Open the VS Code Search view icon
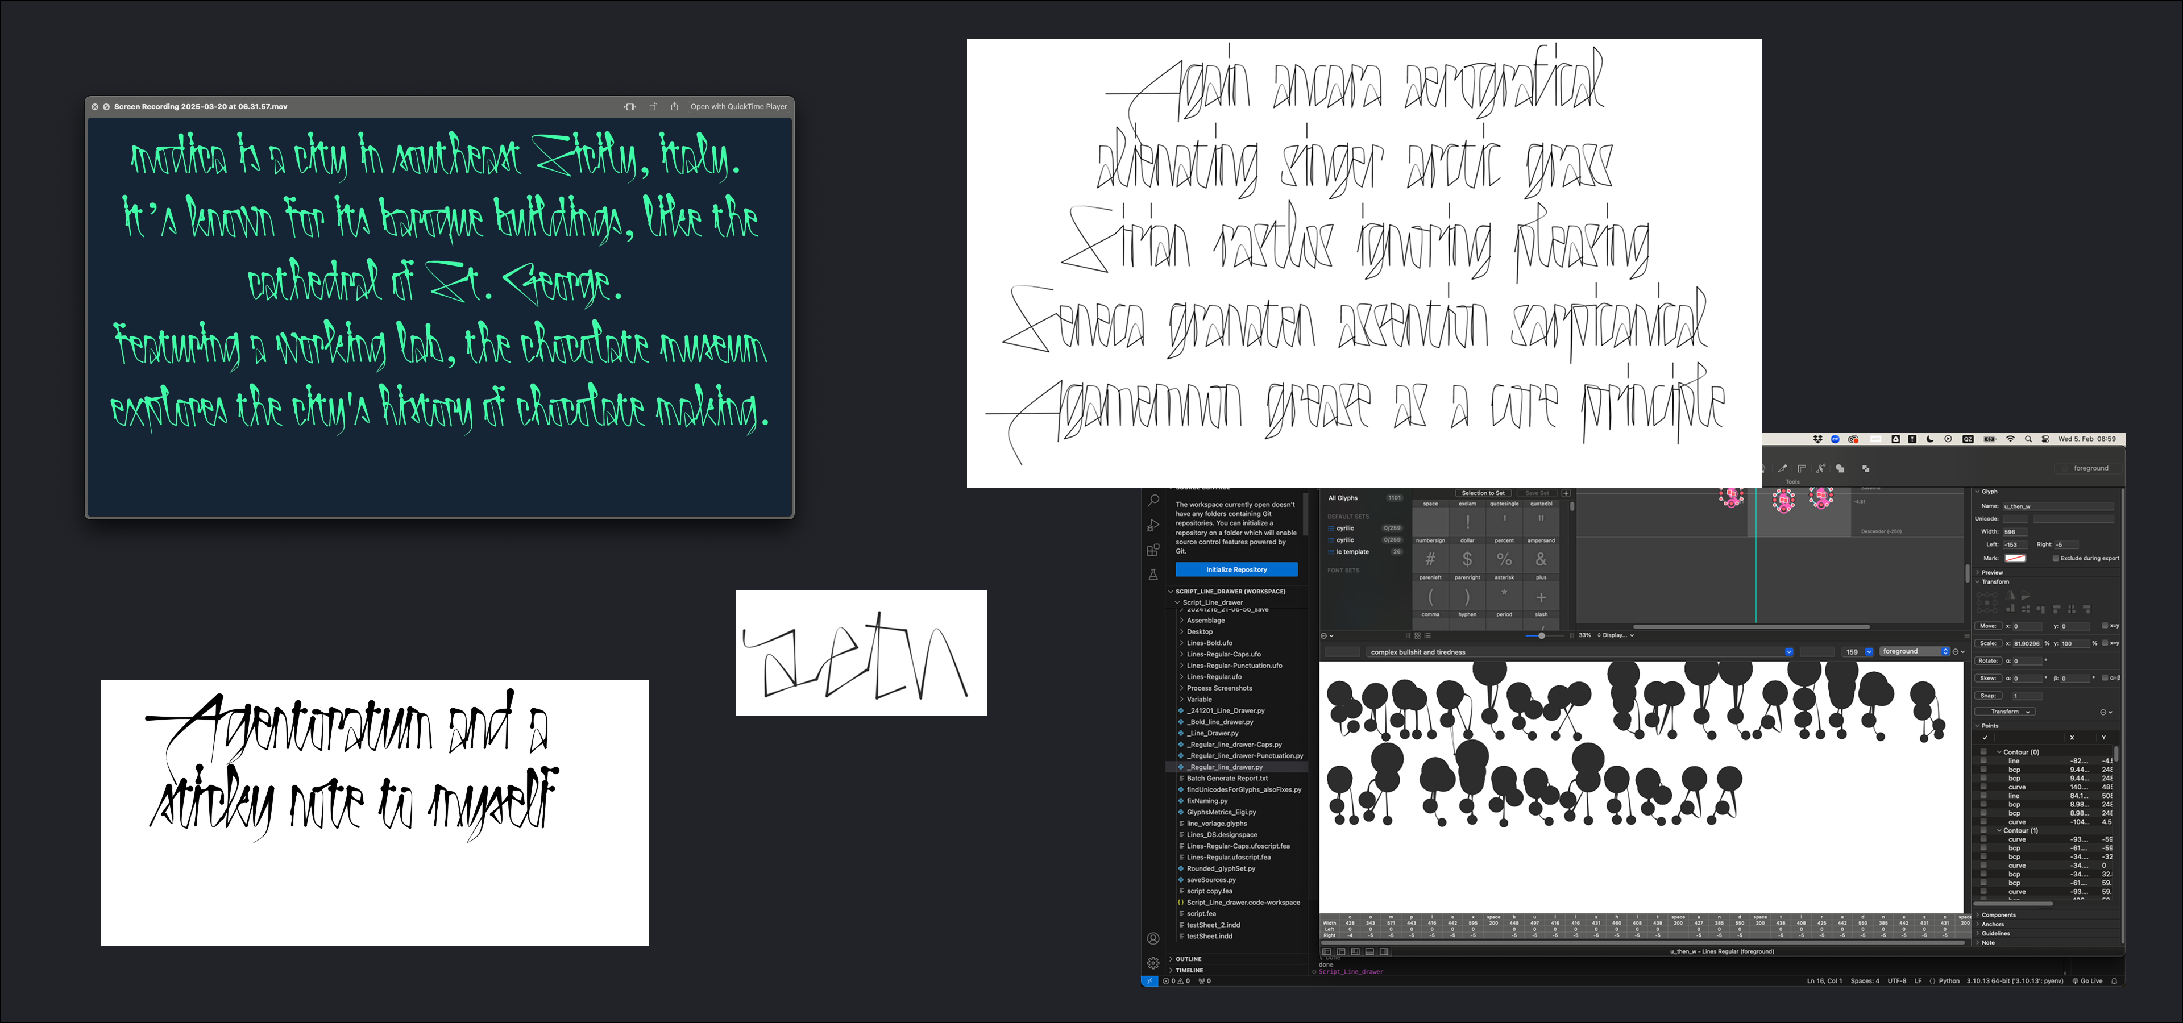The height and width of the screenshot is (1023, 2183). click(x=1152, y=501)
